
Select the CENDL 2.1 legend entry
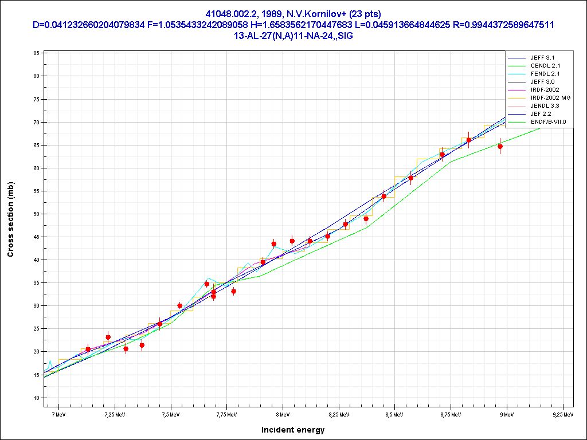[x=544, y=66]
